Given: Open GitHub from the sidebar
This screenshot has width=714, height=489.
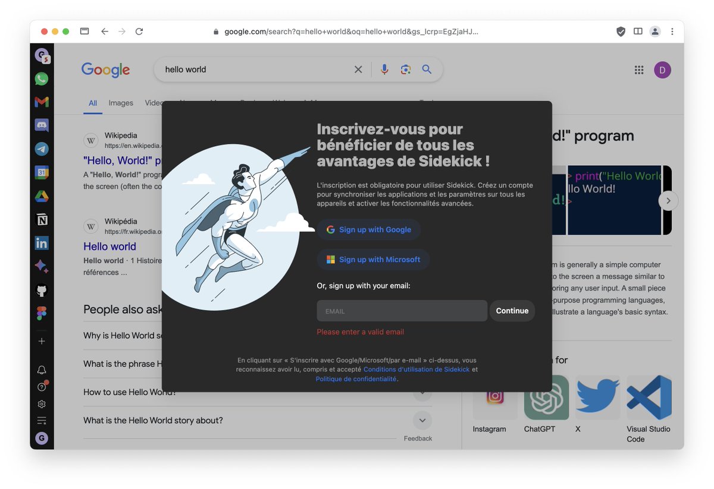Looking at the screenshot, I should tap(41, 291).
